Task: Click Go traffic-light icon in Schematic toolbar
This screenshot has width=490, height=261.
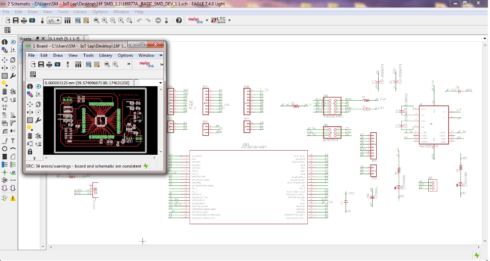Action: (166, 20)
